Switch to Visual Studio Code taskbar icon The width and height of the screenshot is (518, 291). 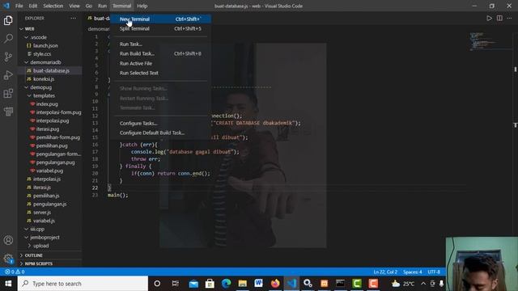click(x=291, y=284)
